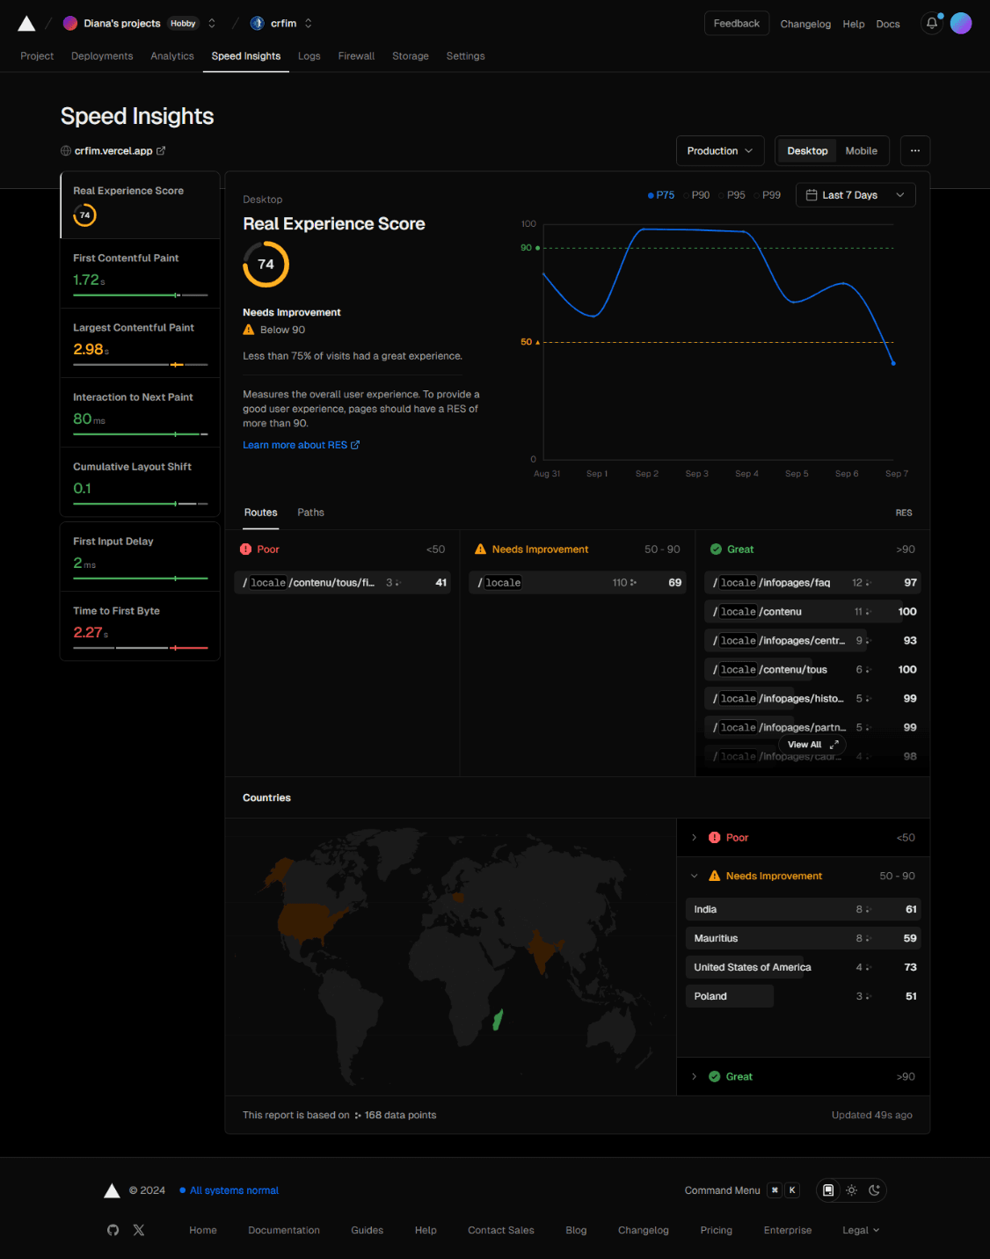Open the user avatar menu
990x1259 pixels.
point(961,24)
